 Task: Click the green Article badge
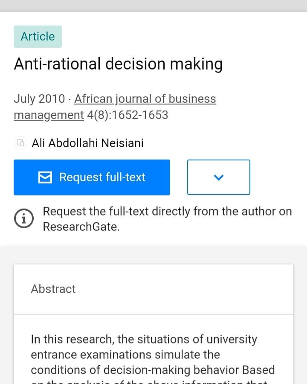click(38, 37)
